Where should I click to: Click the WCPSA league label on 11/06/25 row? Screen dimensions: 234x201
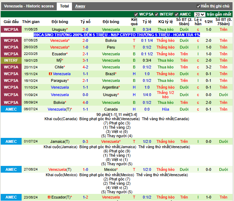point(11,29)
